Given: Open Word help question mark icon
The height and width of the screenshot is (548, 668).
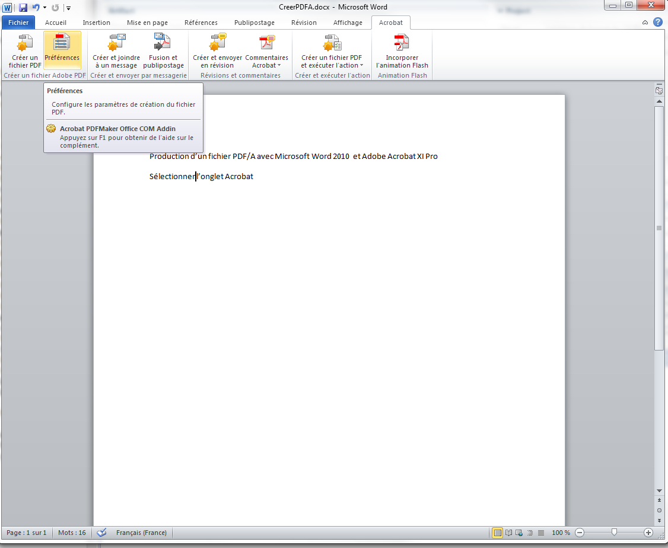Looking at the screenshot, I should click(x=658, y=23).
